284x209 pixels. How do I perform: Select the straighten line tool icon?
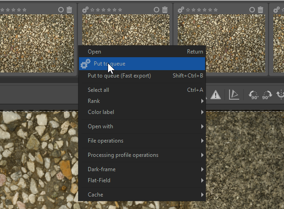234,95
